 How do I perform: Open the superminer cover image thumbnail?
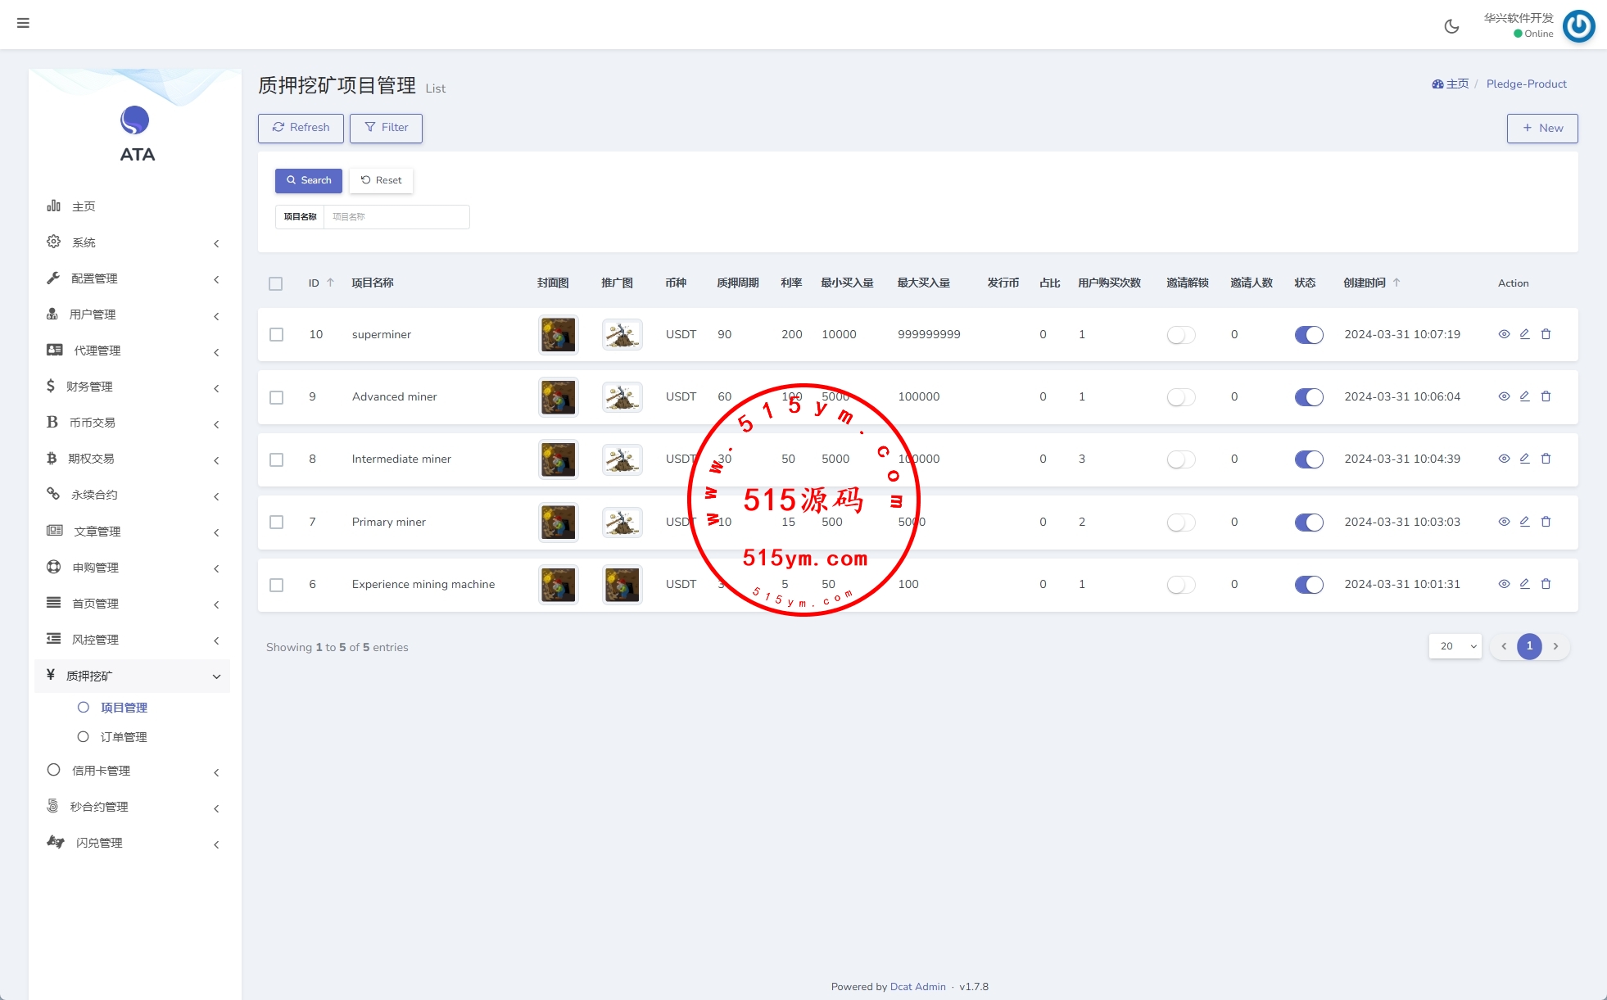[558, 334]
